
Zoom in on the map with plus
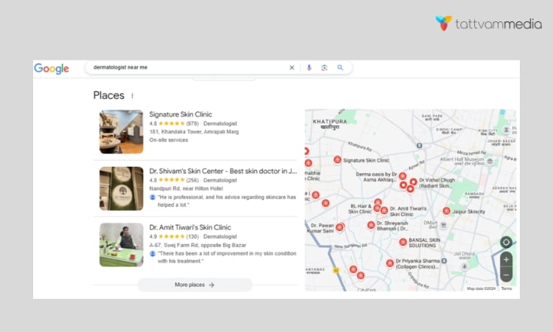pyautogui.click(x=506, y=260)
